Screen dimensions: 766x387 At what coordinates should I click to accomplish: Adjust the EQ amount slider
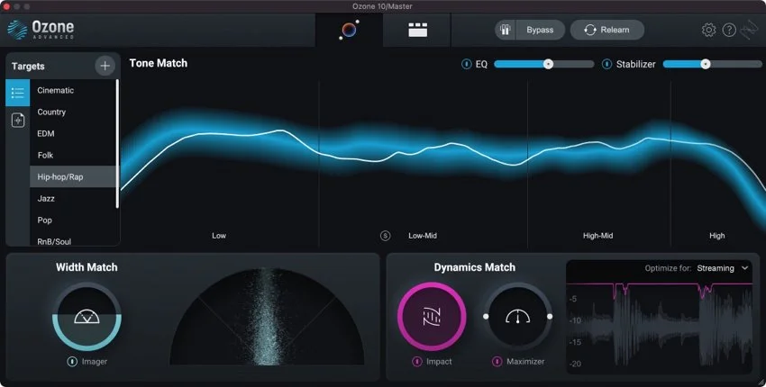543,64
